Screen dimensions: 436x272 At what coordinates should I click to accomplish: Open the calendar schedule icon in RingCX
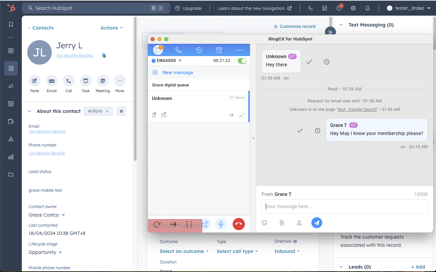219,50
